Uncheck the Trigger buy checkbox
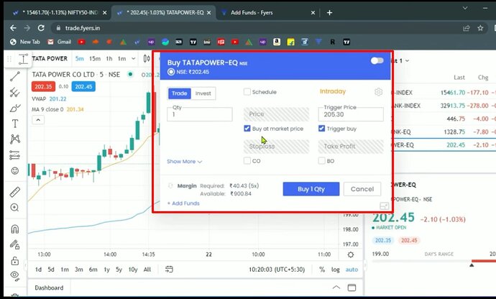 tap(322, 129)
